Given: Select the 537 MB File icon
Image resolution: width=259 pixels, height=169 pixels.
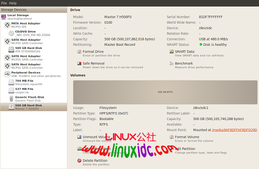Looking at the screenshot, I should point(11,91).
